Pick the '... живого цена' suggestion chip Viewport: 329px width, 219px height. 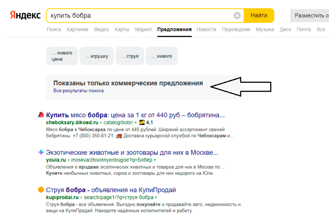pyautogui.click(x=62, y=56)
